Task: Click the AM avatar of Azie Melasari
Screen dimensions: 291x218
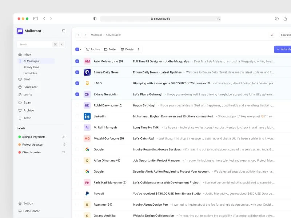Action: click(87, 61)
